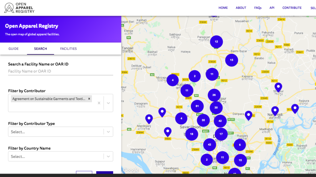Image resolution: width=316 pixels, height=177 pixels.
Task: Click the 4 cluster near Mirzapur
Action: click(173, 80)
